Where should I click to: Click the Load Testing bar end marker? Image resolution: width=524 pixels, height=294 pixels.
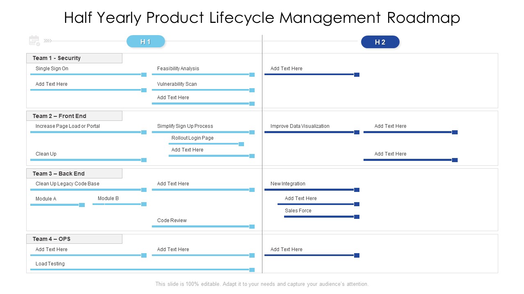252,270
